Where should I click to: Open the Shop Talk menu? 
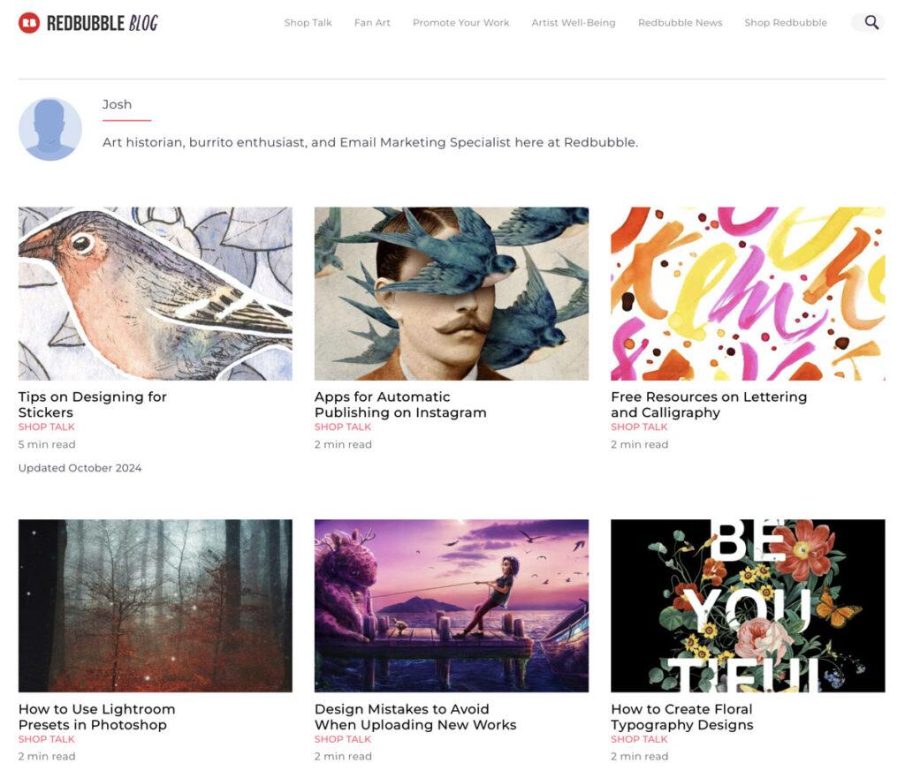click(x=308, y=23)
